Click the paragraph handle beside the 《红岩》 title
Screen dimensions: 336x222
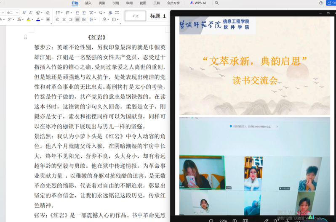coord(25,37)
